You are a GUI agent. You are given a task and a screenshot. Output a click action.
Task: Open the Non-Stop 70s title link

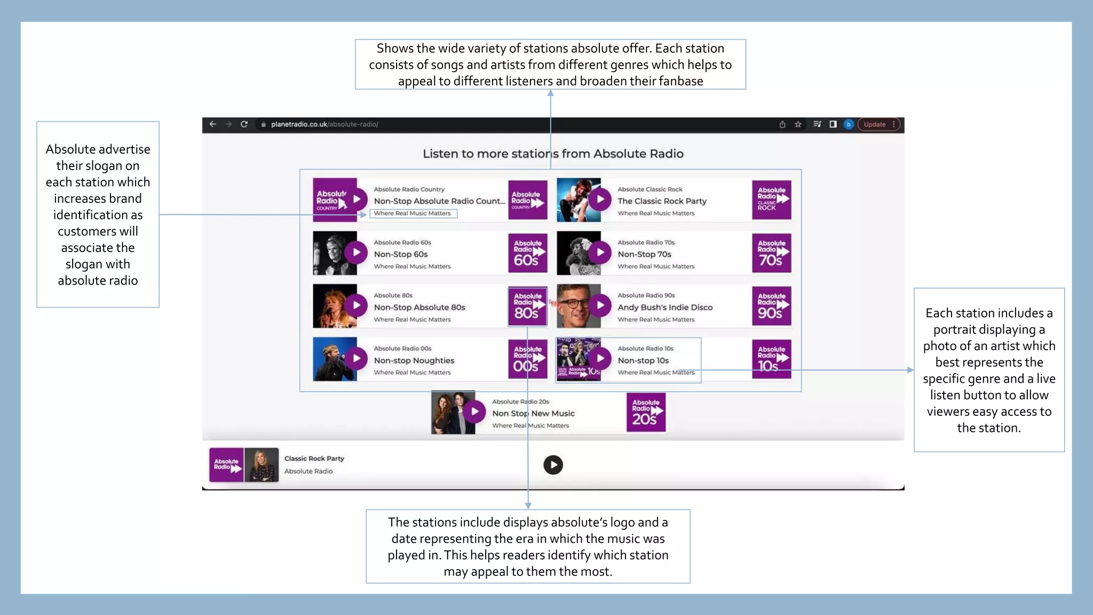click(x=644, y=254)
